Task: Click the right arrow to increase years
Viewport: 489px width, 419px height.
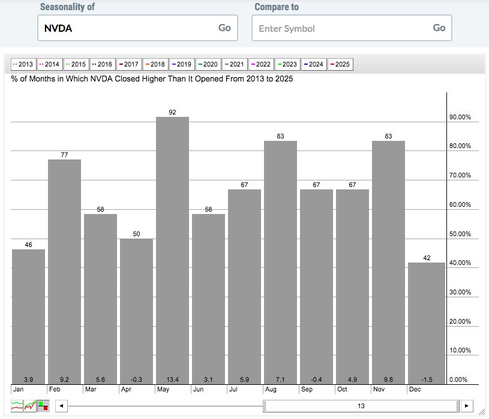Action: pos(467,406)
